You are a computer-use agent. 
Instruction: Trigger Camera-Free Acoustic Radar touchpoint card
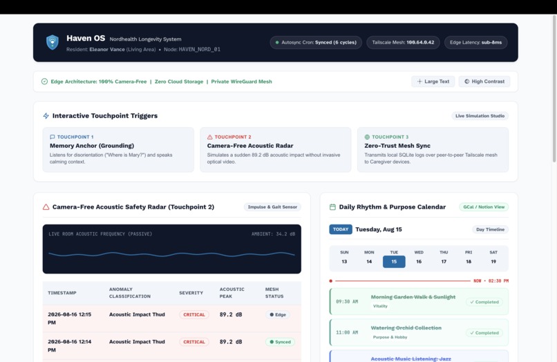(275, 149)
